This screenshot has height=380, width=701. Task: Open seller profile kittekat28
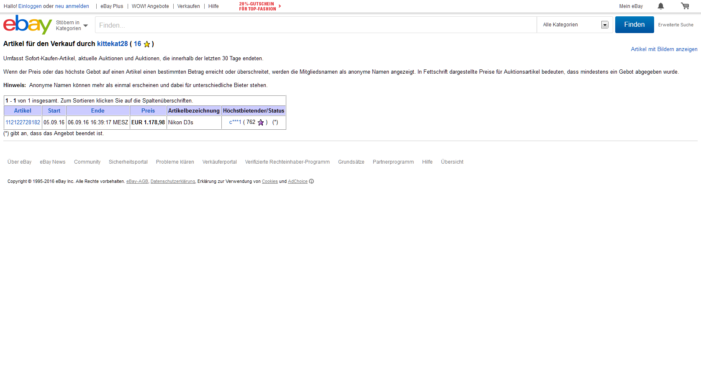[113, 44]
